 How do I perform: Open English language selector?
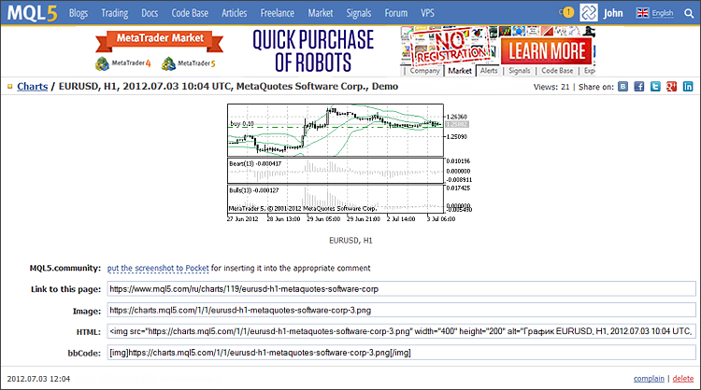pyautogui.click(x=662, y=13)
